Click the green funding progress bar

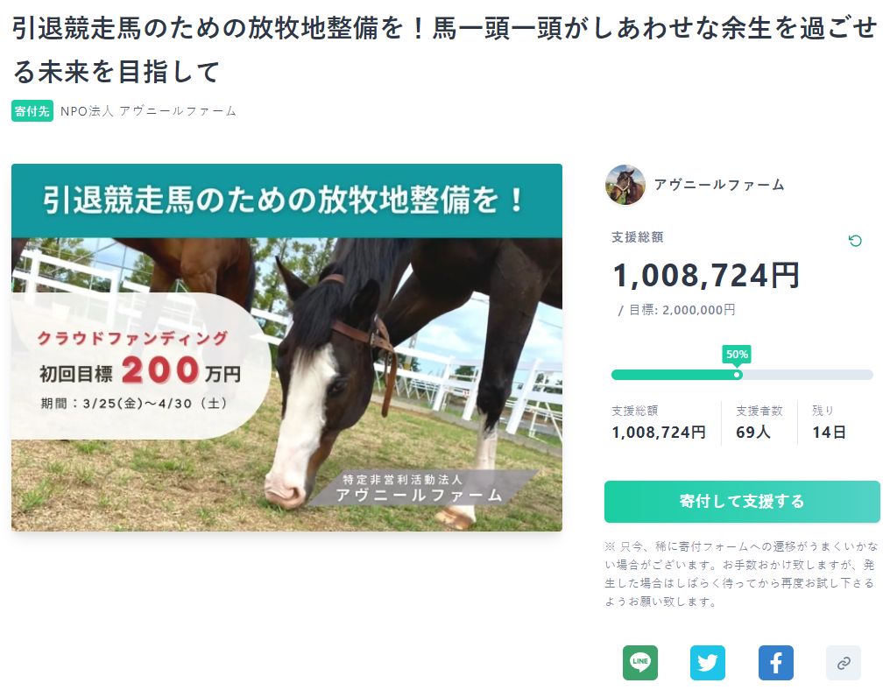(673, 375)
